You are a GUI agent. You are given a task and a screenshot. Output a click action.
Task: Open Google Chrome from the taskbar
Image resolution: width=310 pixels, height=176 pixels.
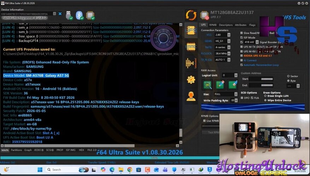(130, 170)
